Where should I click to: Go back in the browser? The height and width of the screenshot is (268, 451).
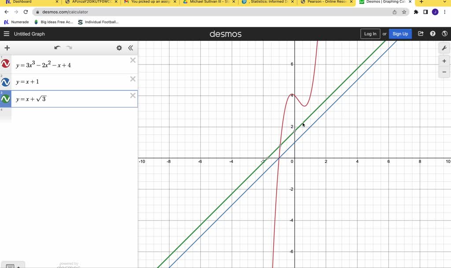point(7,12)
